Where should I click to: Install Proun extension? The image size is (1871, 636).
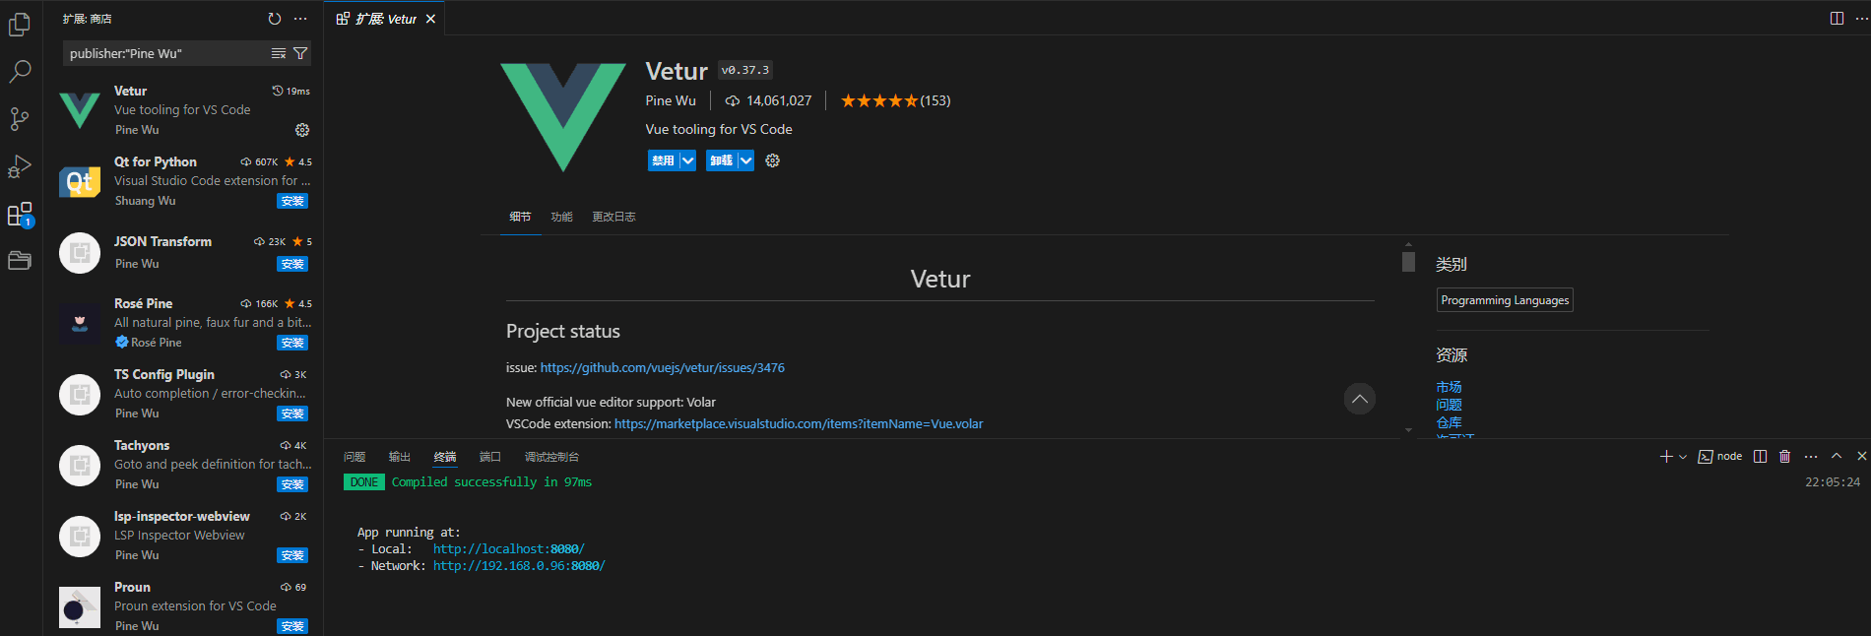pyautogui.click(x=292, y=626)
